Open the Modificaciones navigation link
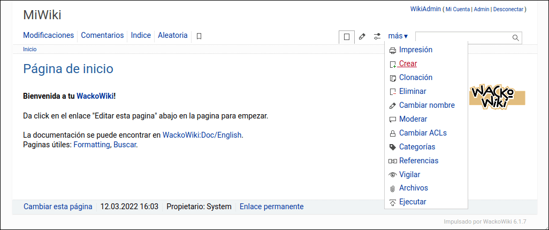549x230 pixels. point(48,35)
